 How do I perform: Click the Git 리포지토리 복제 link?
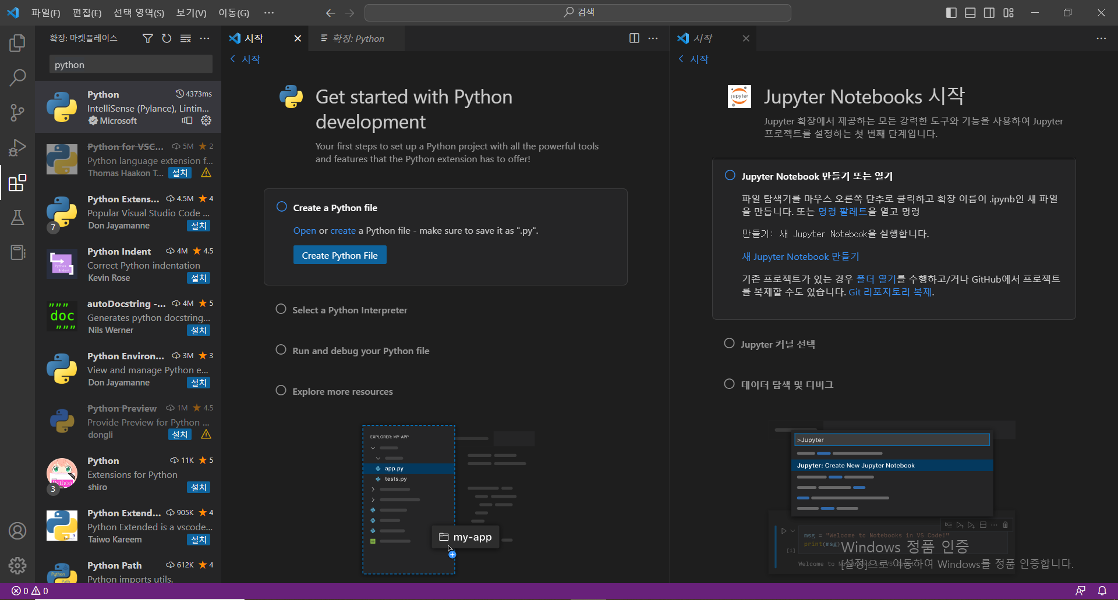pos(890,292)
